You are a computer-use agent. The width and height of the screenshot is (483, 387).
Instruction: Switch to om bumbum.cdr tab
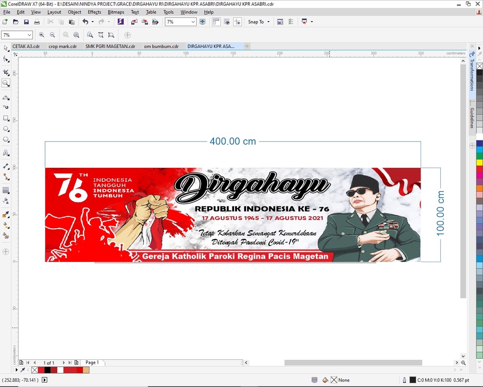pyautogui.click(x=162, y=46)
